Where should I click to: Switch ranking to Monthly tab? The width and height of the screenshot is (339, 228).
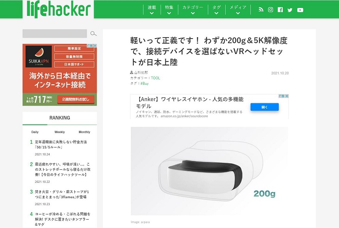pos(85,132)
